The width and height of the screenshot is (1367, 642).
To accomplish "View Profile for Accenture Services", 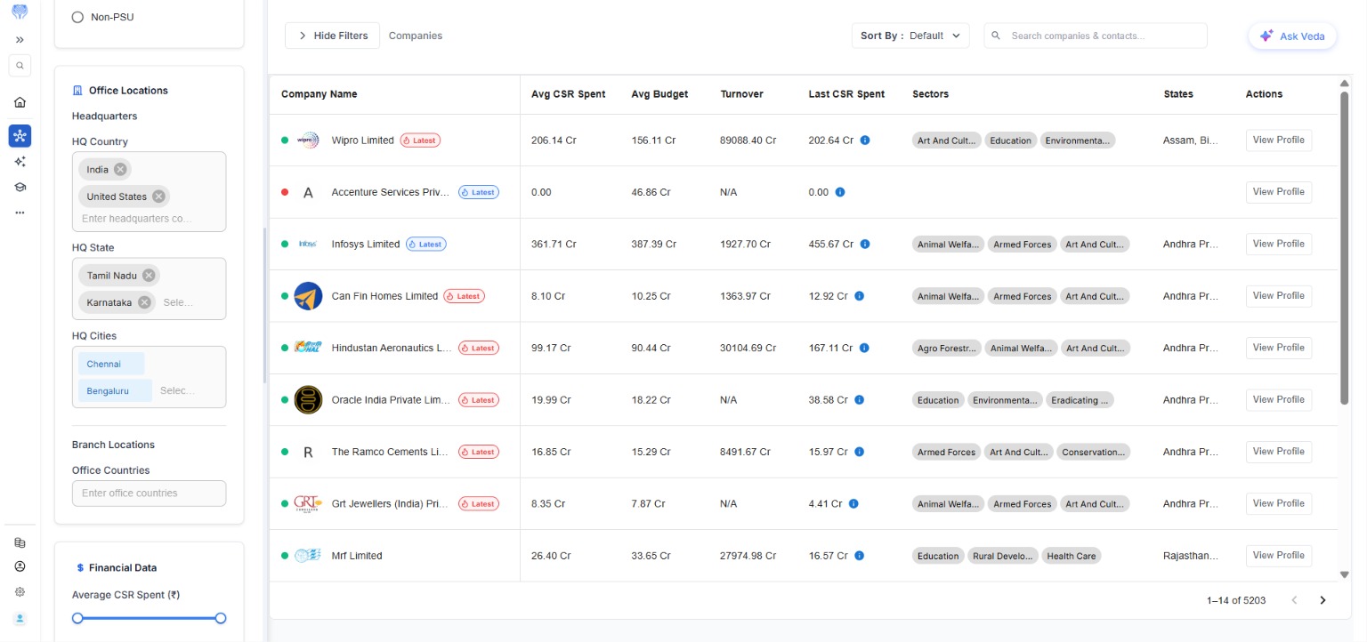I will pyautogui.click(x=1278, y=191).
